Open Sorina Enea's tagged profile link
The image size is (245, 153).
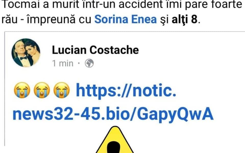pos(126,20)
